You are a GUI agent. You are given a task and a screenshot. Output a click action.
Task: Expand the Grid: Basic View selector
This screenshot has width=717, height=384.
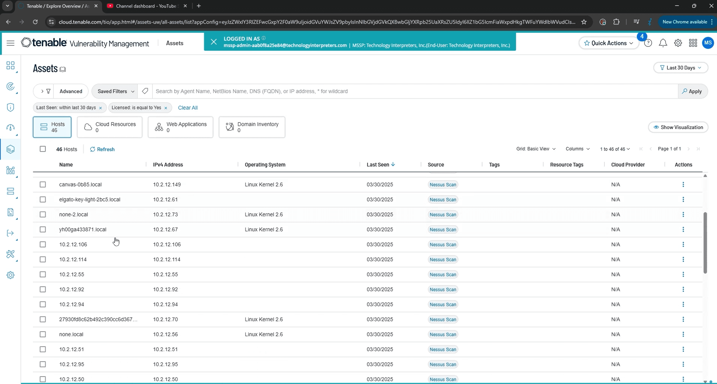[x=535, y=149]
